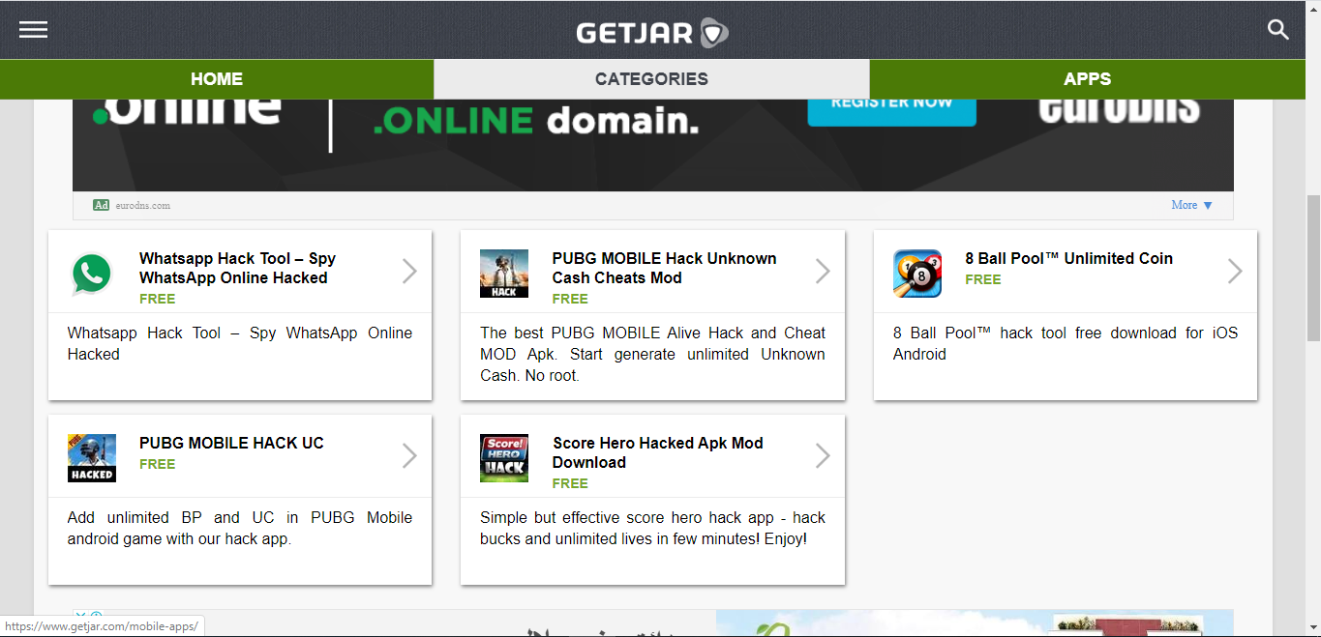The width and height of the screenshot is (1321, 637).
Task: Open PUBG MOBILE Hack Unknown Cash Cheats Mod title
Action: tap(664, 268)
